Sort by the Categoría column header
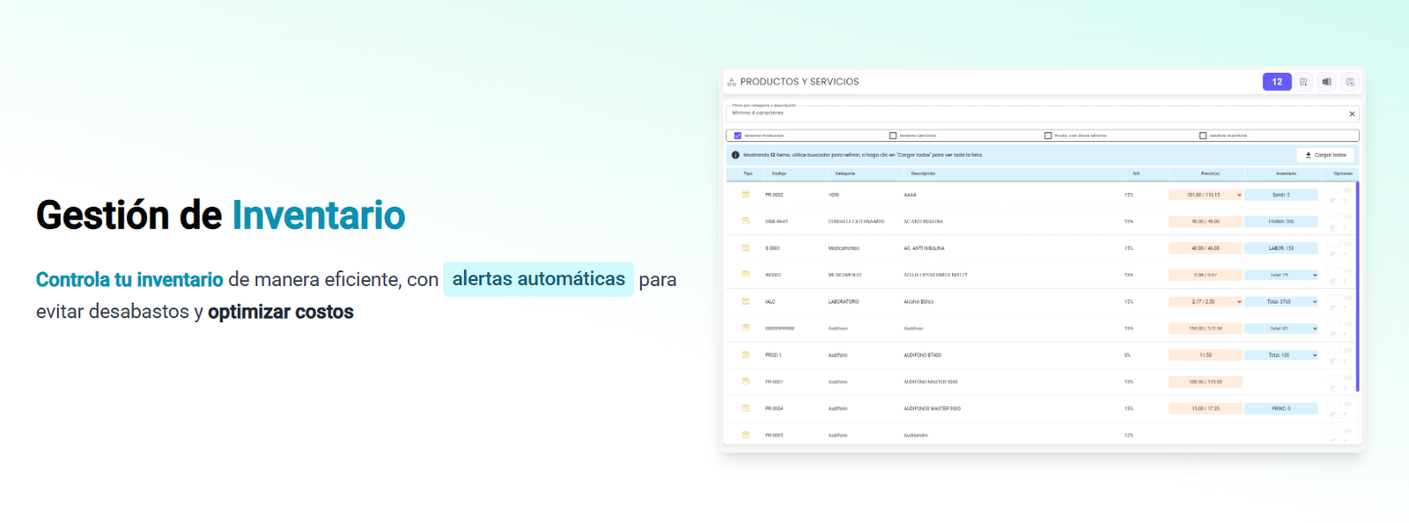 [x=845, y=173]
